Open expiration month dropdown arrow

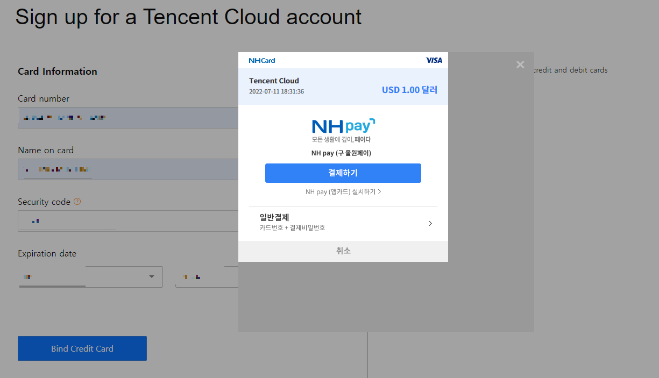coord(152,277)
